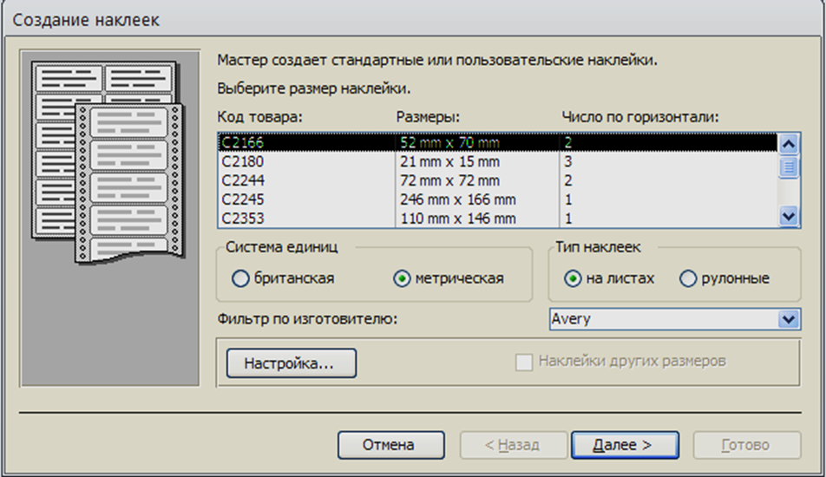
Task: Click the Настройка... button
Action: (292, 363)
